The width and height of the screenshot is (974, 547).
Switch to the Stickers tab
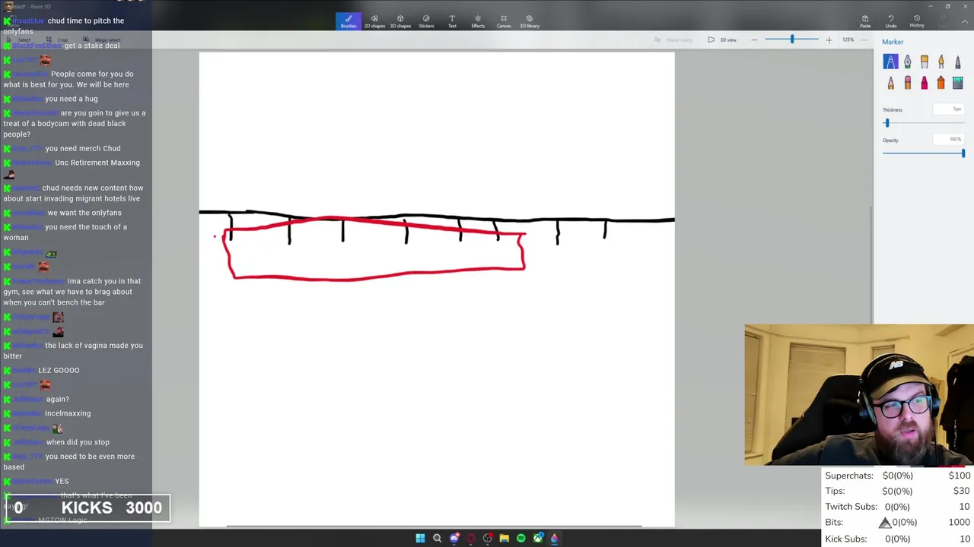click(x=426, y=21)
